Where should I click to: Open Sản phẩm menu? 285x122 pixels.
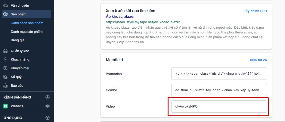point(26,14)
